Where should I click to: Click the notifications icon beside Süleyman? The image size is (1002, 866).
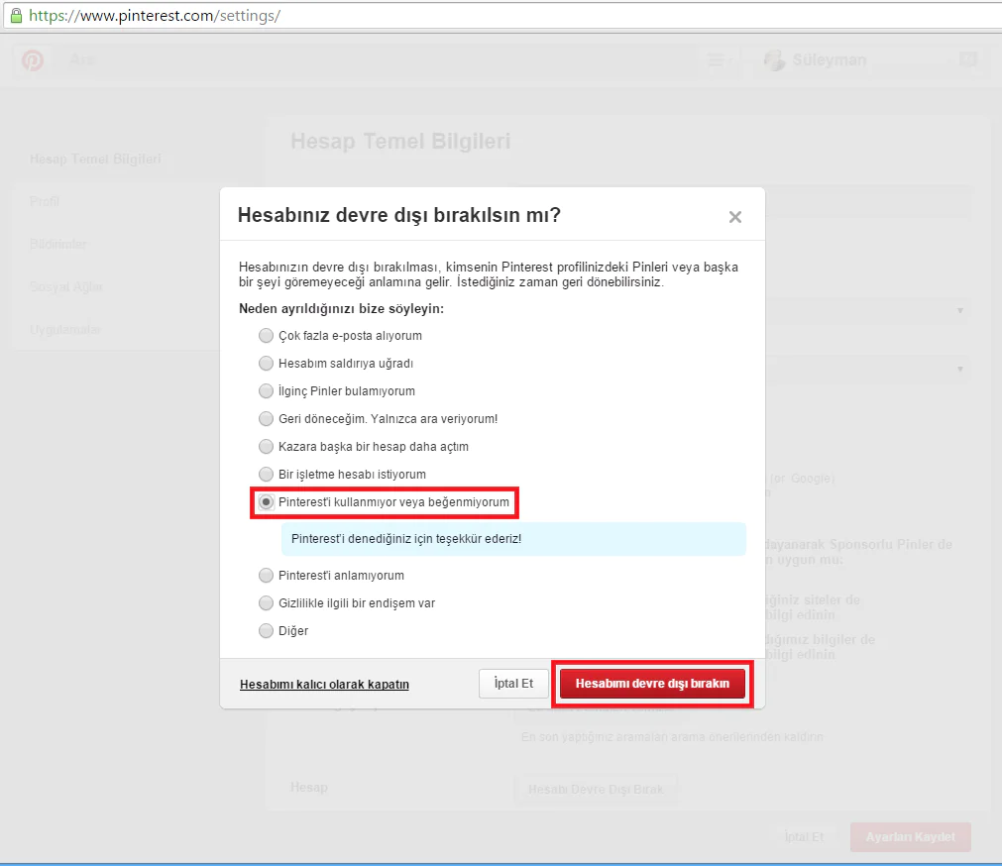968,59
